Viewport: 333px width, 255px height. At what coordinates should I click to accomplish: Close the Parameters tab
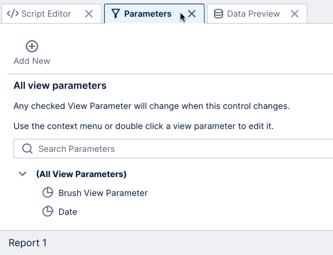[192, 14]
